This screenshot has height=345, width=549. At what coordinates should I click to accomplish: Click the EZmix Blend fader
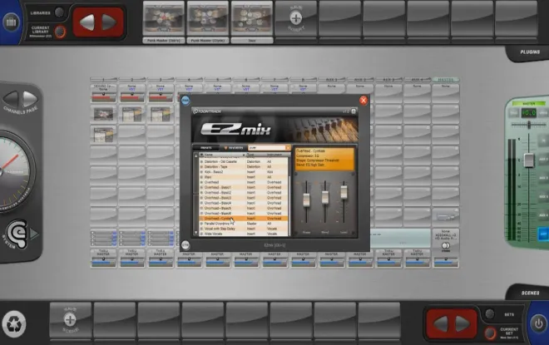[325, 197]
